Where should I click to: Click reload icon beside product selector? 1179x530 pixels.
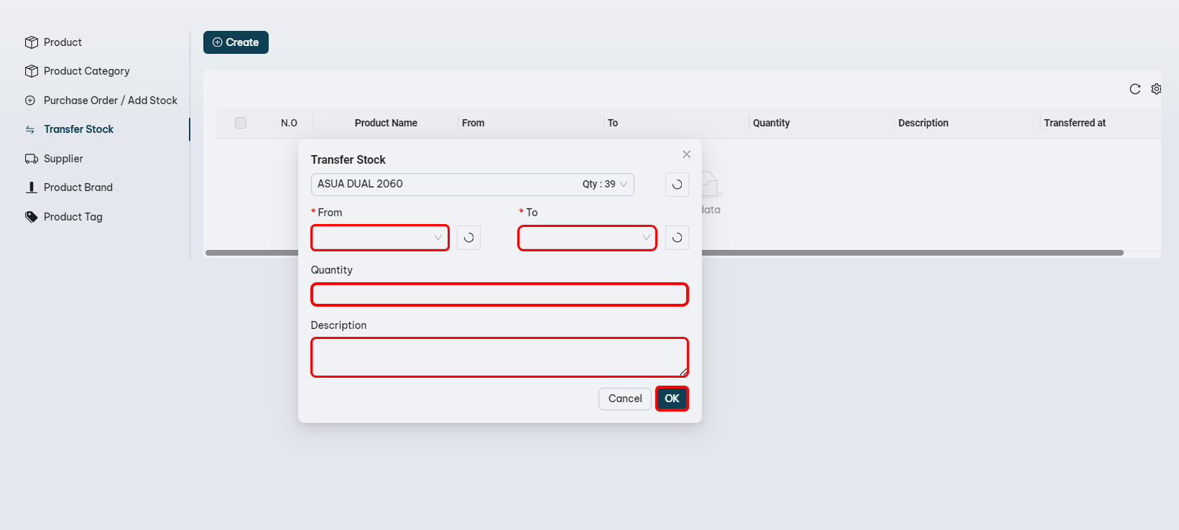point(677,185)
